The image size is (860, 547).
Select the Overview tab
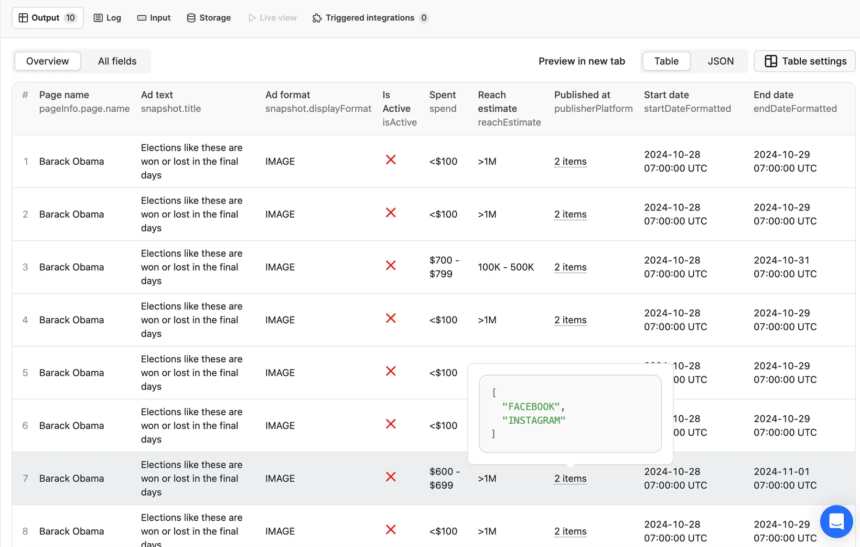[47, 61]
